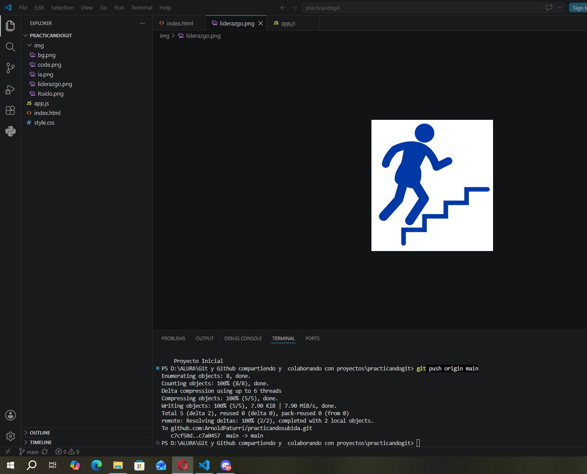This screenshot has width=587, height=474.
Task: Open the dropdown arrow beside Copilot chat icon
Action: click(x=559, y=7)
